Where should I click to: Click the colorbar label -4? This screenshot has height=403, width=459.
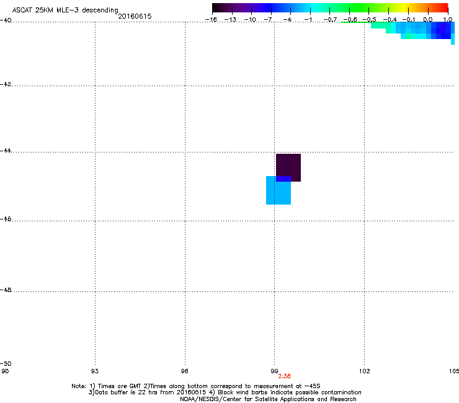[287, 20]
